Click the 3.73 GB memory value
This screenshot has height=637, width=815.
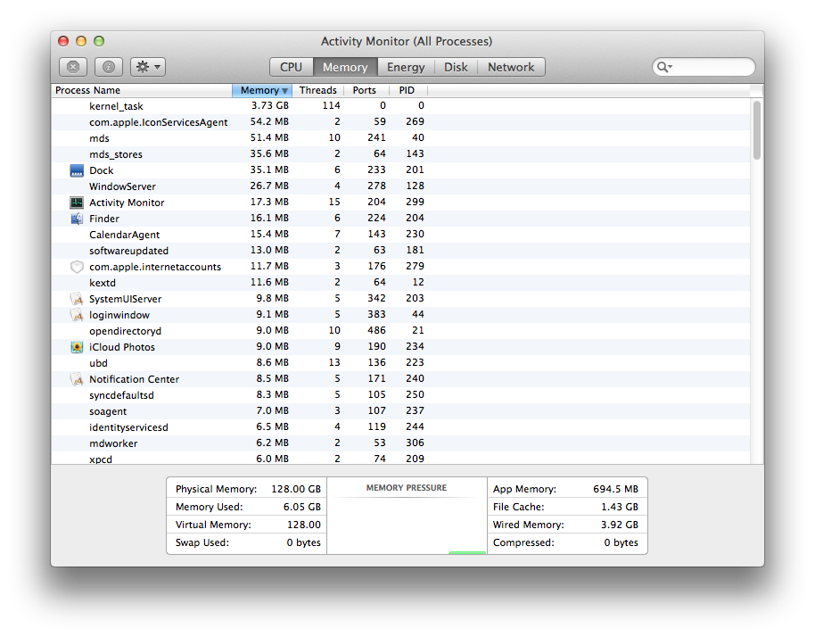point(270,105)
